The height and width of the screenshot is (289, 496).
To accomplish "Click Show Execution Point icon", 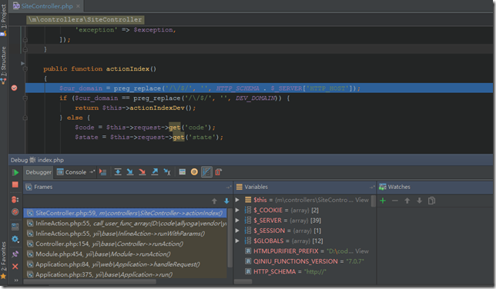I will (x=102, y=172).
